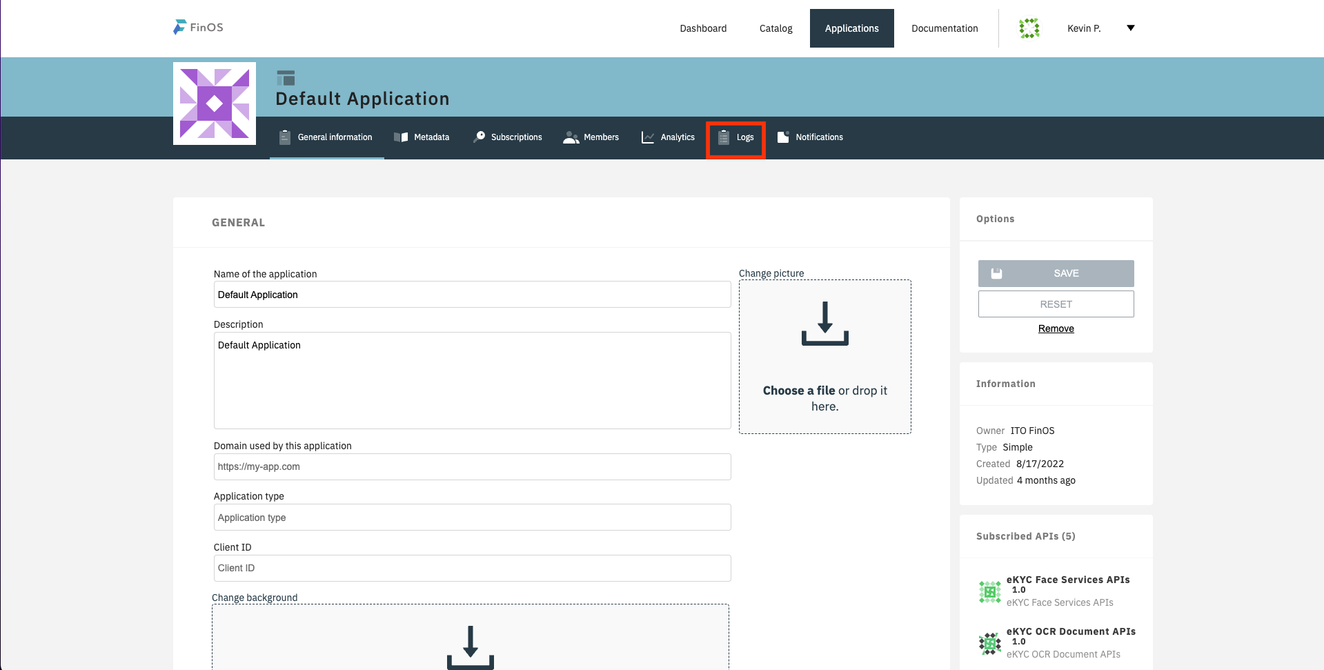Go to the Dashboard page
This screenshot has width=1324, height=670.
[703, 28]
